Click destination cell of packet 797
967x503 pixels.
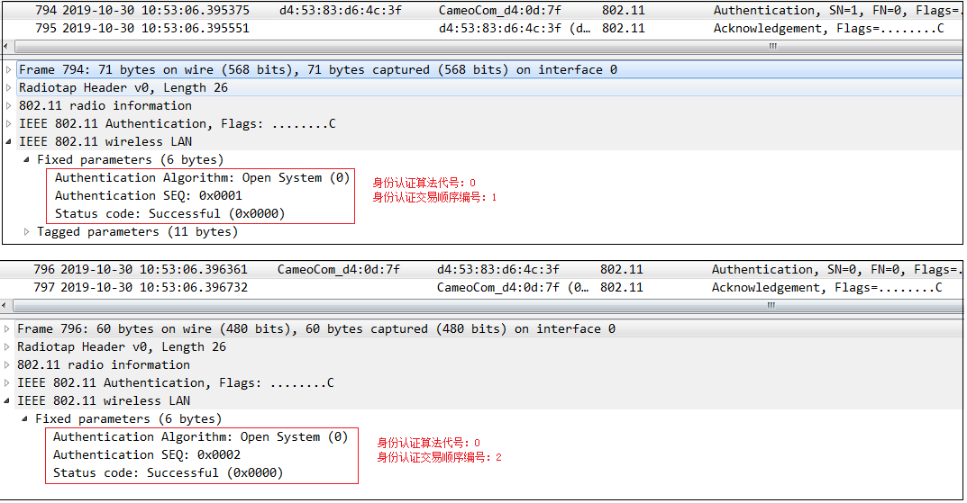point(513,288)
